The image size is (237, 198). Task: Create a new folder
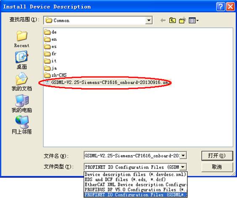(x=182, y=20)
